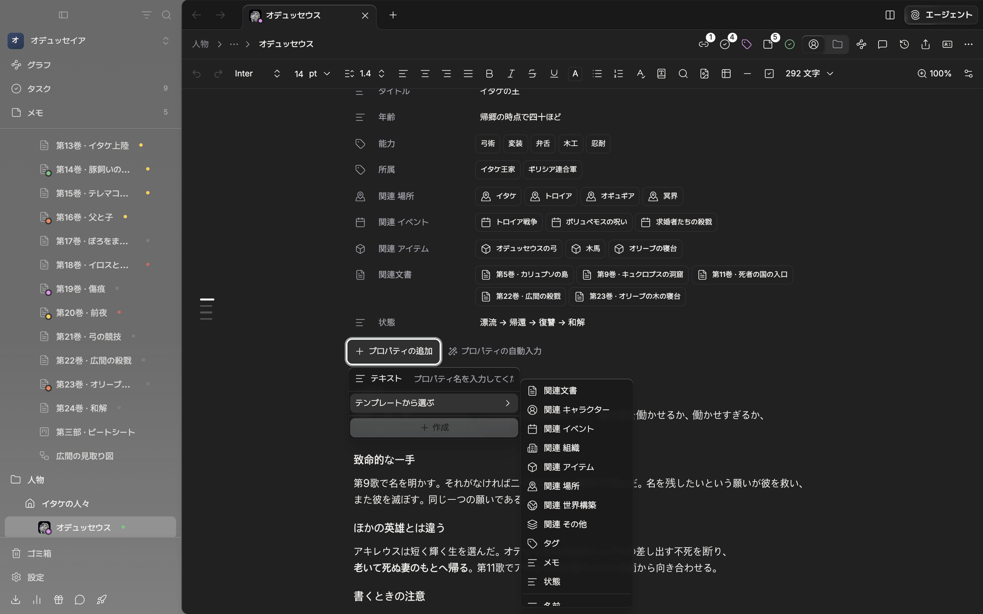Screen dimensions: 983x614
Task: Open the 1.4 line spacing stepper
Action: pos(365,73)
